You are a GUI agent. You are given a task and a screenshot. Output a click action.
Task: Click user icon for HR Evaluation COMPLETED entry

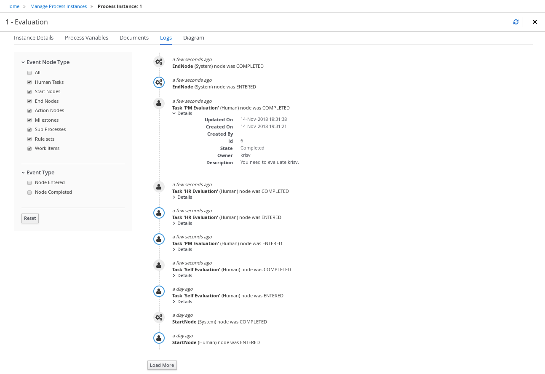159,187
